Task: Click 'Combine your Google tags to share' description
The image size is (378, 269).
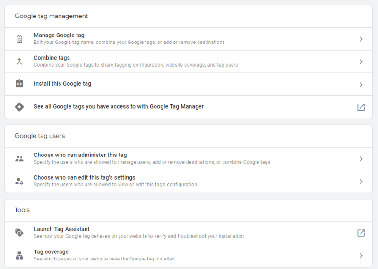Action: tap(136, 65)
